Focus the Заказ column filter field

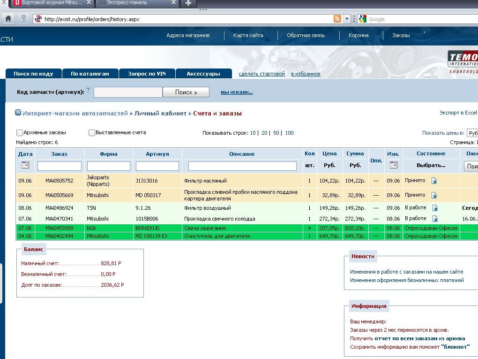coord(60,166)
